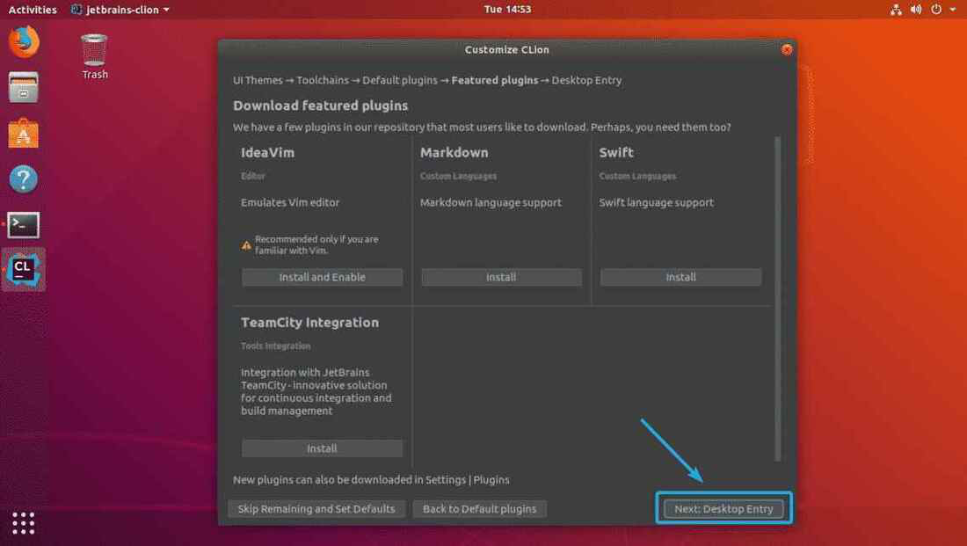Screen dimensions: 967x546
Task: Click the Toolchains breadcrumb step
Action: [323, 80]
